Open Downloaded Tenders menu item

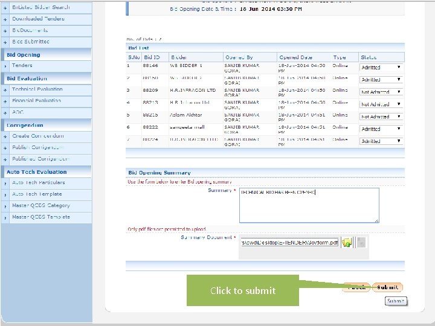pos(38,19)
